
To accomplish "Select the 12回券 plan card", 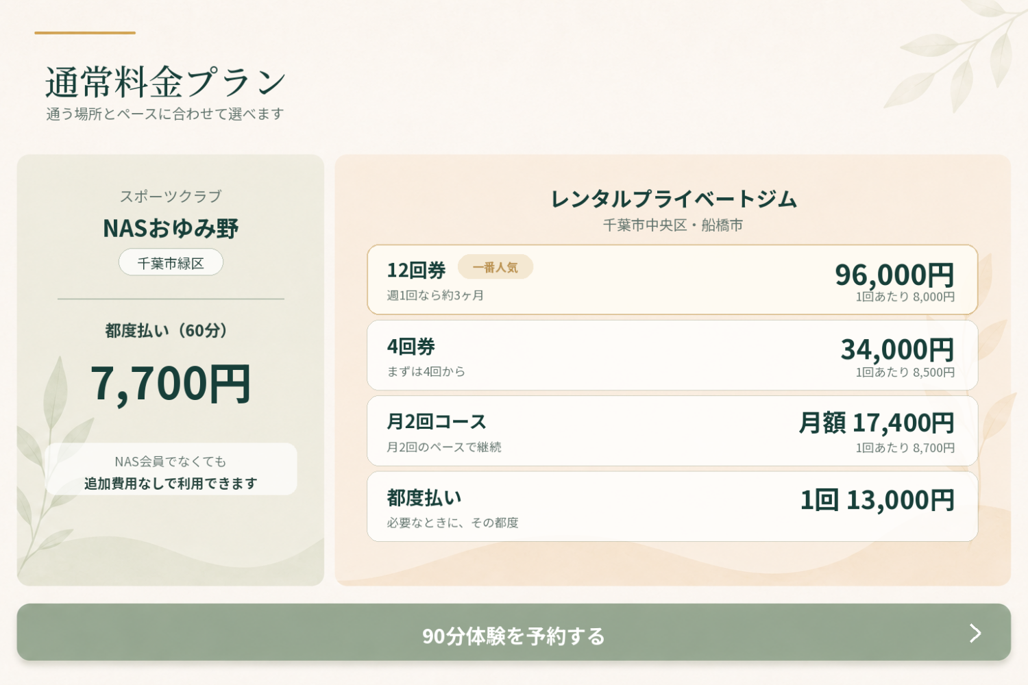I will (672, 279).
